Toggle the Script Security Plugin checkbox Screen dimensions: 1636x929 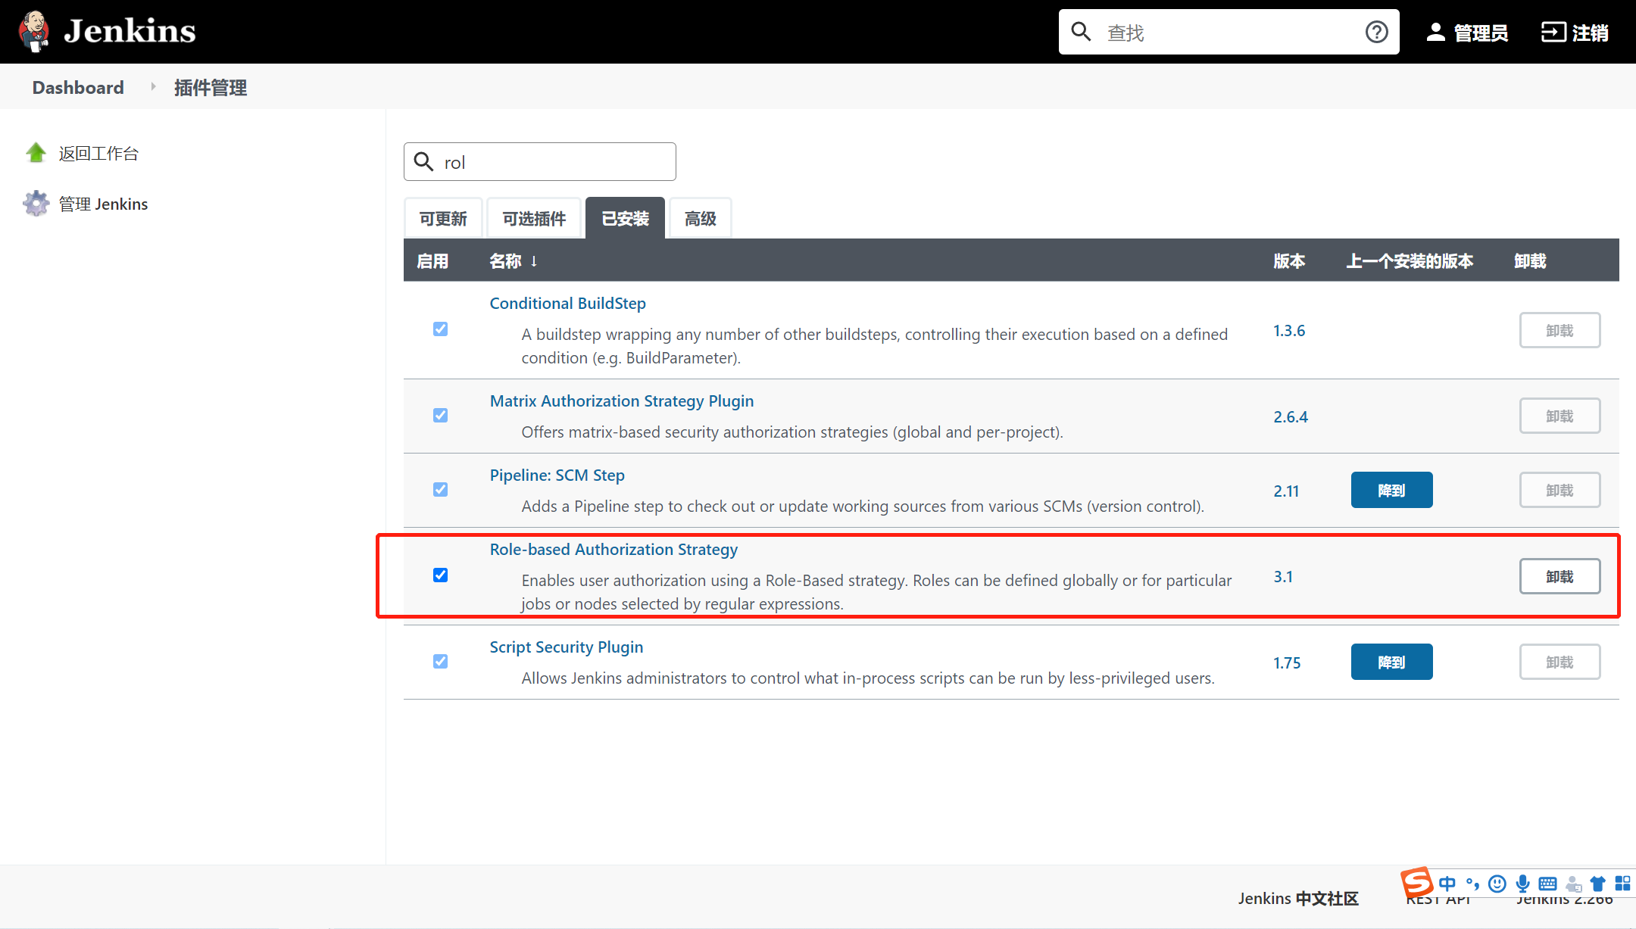tap(440, 661)
